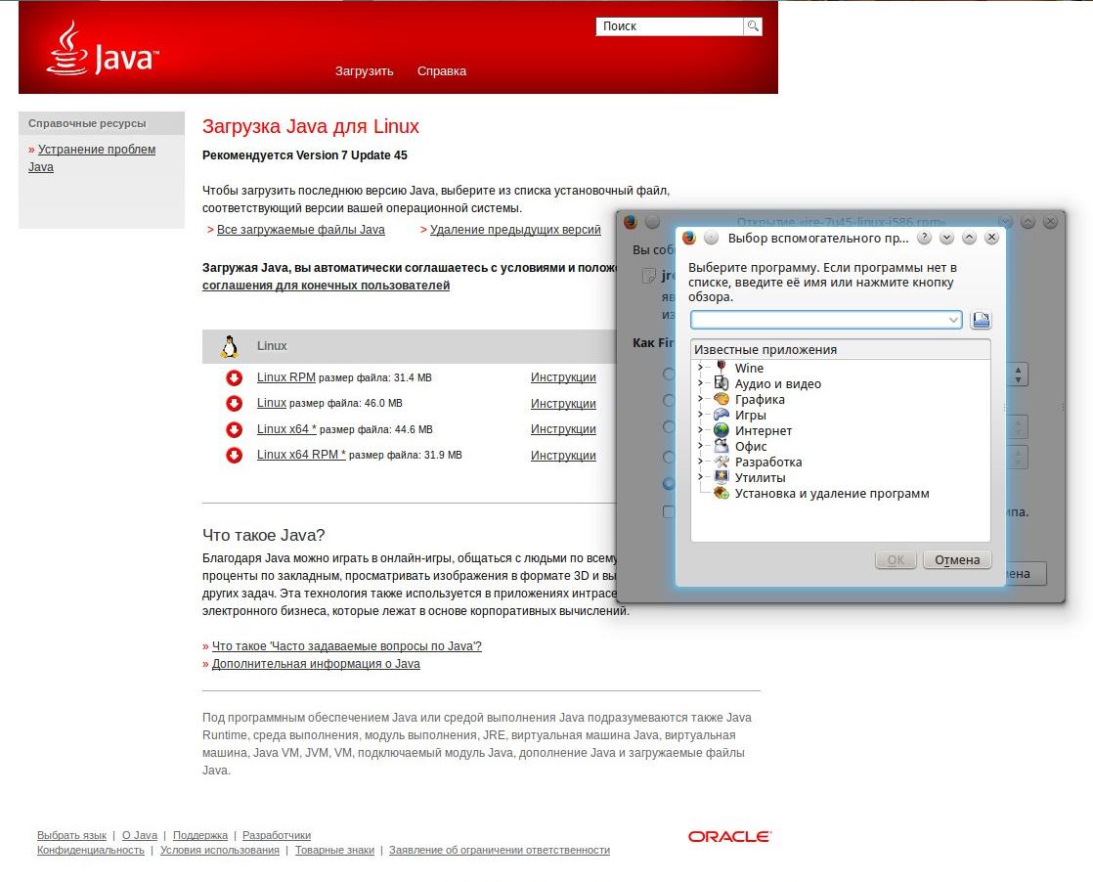The width and height of the screenshot is (1093, 882).
Task: Open Все загружаемые файлы Java link
Action: coord(300,230)
